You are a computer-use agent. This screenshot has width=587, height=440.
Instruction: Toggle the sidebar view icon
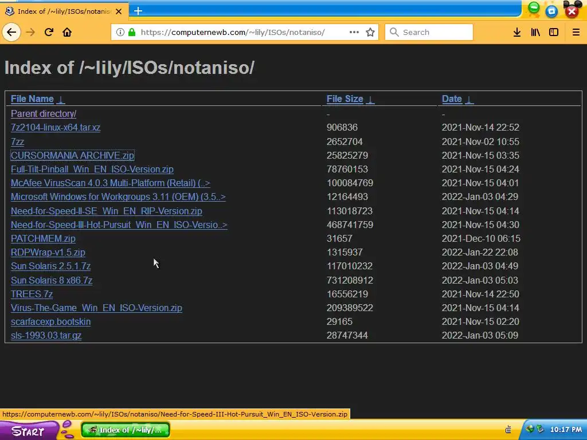pos(554,32)
